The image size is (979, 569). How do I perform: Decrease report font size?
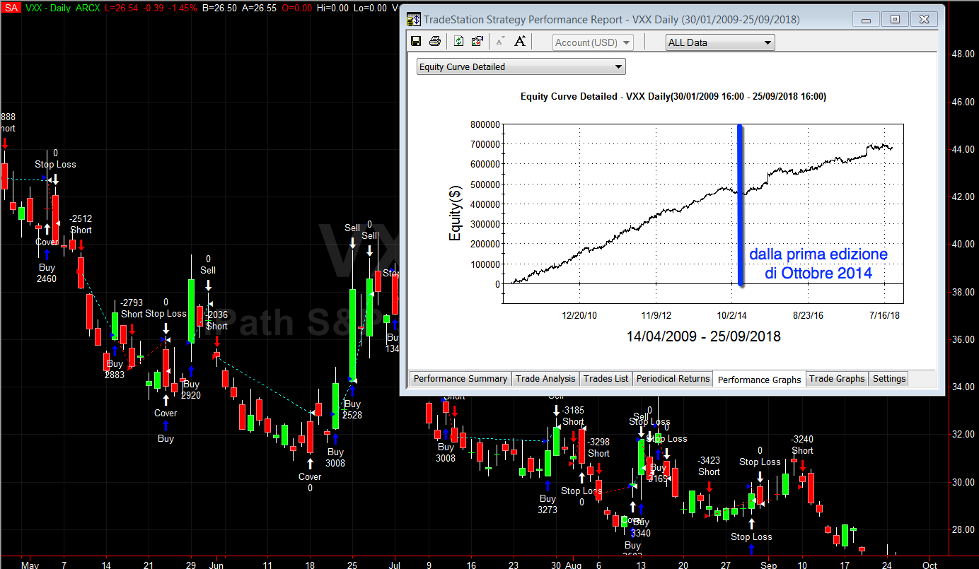click(x=500, y=42)
